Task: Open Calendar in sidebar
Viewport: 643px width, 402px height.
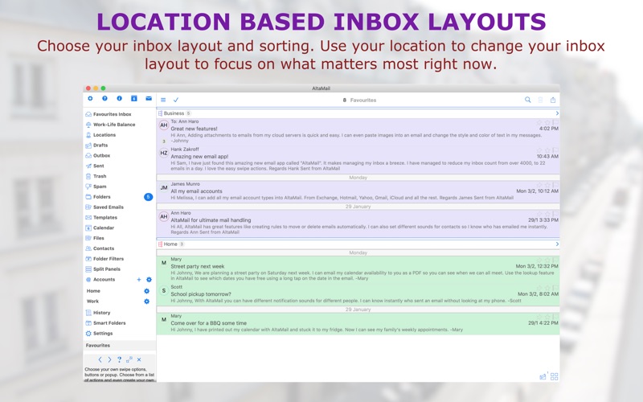Action: tap(100, 228)
